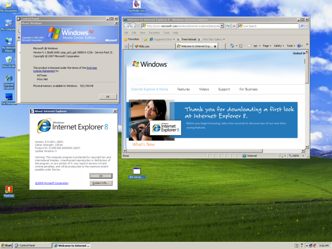Open the ©2009 Microsoft Corporation link
The height and width of the screenshot is (249, 332).
pos(52,183)
